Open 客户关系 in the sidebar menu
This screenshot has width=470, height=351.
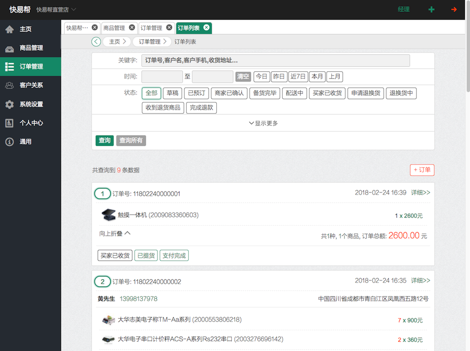[30, 85]
